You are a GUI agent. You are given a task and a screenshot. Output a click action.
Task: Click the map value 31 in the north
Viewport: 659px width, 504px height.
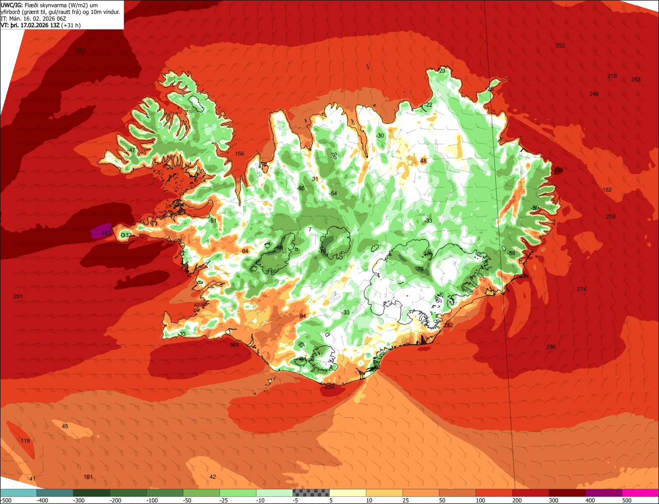coord(315,179)
